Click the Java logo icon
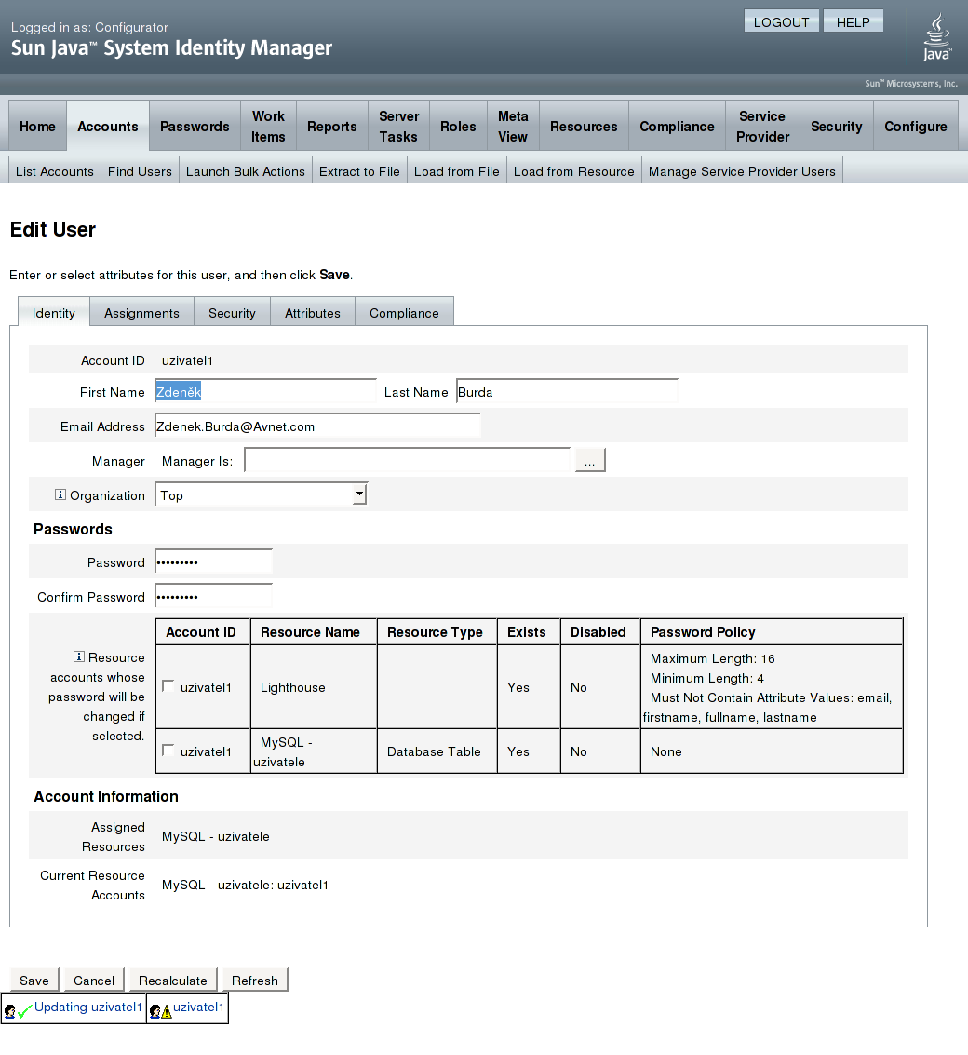The width and height of the screenshot is (968, 1055). tap(936, 37)
